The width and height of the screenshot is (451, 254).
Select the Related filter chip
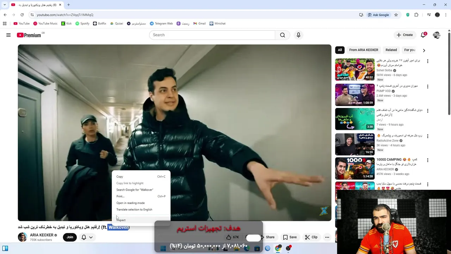[391, 50]
